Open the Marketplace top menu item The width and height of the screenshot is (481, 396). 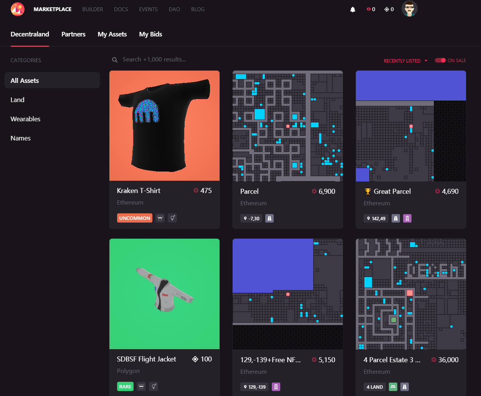(x=53, y=9)
